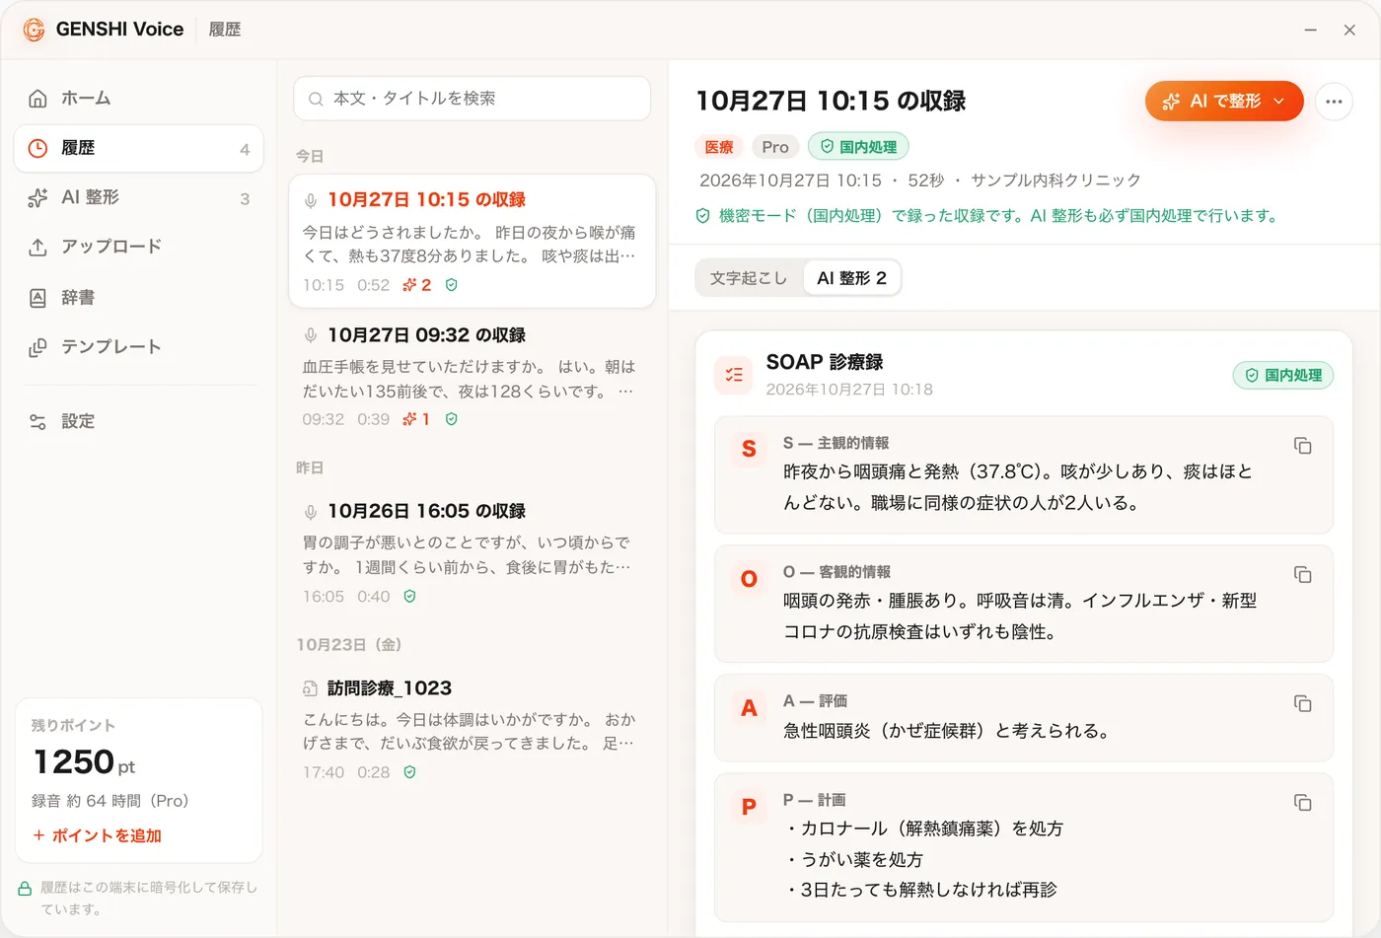Copy the O 客観的情報 section
1381x938 pixels.
pos(1302,574)
